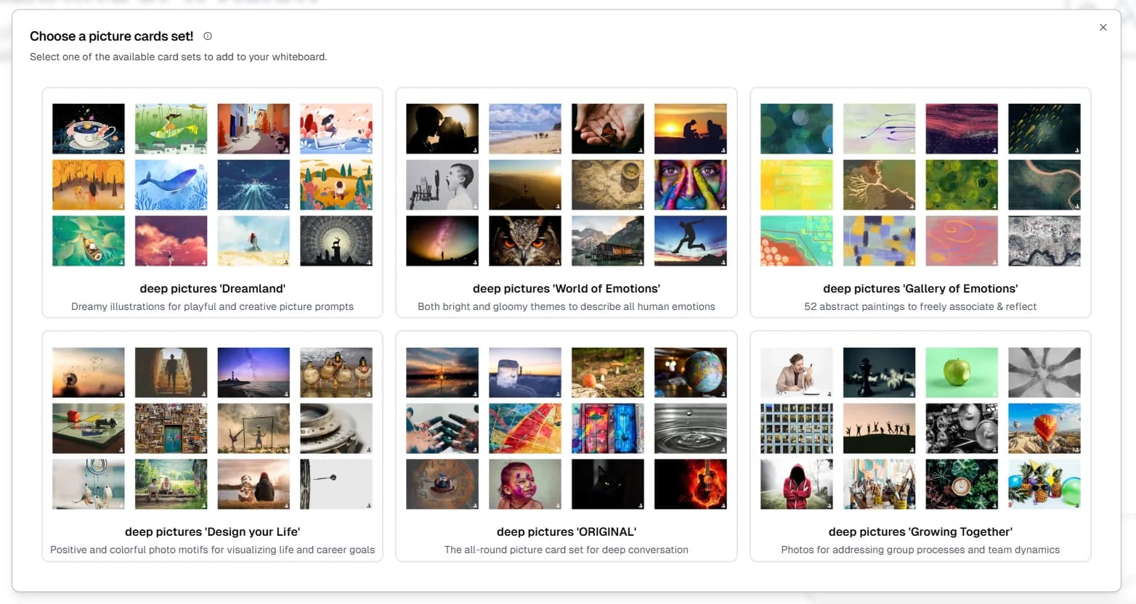This screenshot has height=604, width=1136.
Task: Click the info icon beside the dialog title
Action: 208,36
